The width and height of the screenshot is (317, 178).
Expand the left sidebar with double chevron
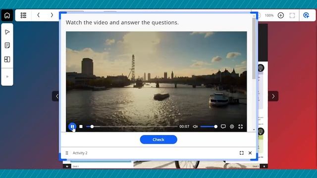7,77
